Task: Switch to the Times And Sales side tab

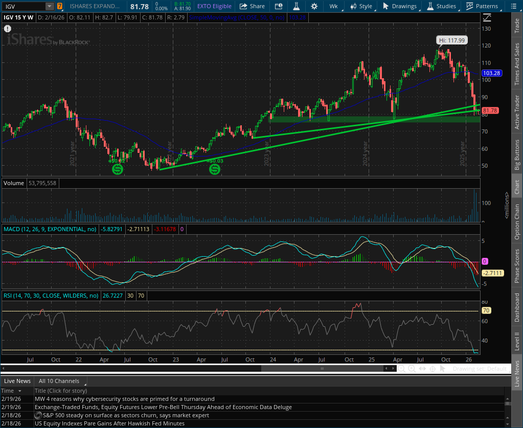Action: [x=517, y=64]
